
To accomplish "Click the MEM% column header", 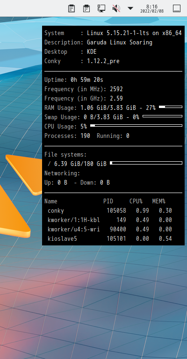I will [158, 201].
